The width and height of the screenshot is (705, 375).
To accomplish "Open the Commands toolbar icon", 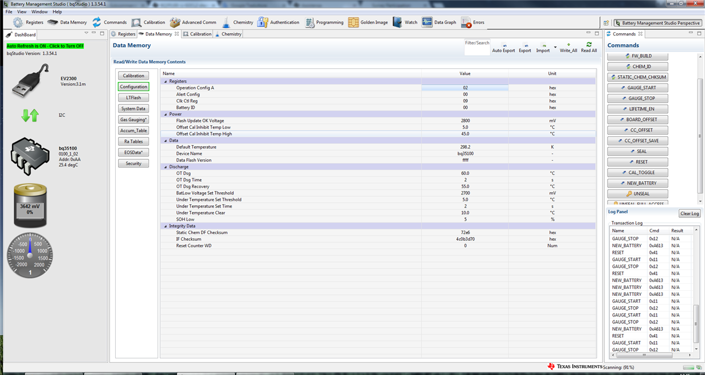I will tap(96, 22).
